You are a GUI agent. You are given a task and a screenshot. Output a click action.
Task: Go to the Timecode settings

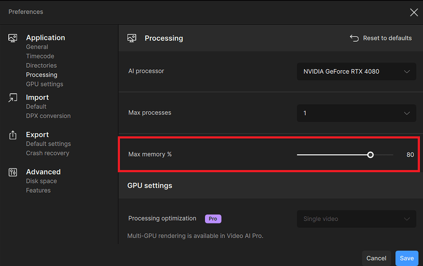pos(40,56)
